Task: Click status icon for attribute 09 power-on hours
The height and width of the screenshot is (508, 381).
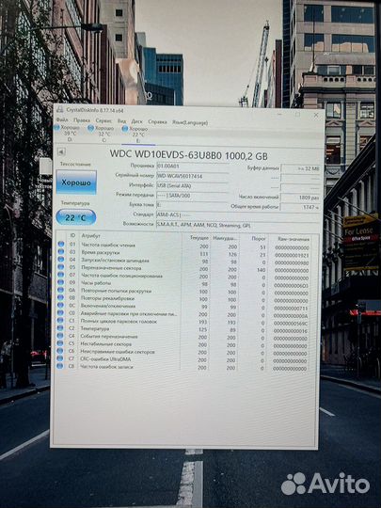Action: pyautogui.click(x=60, y=282)
